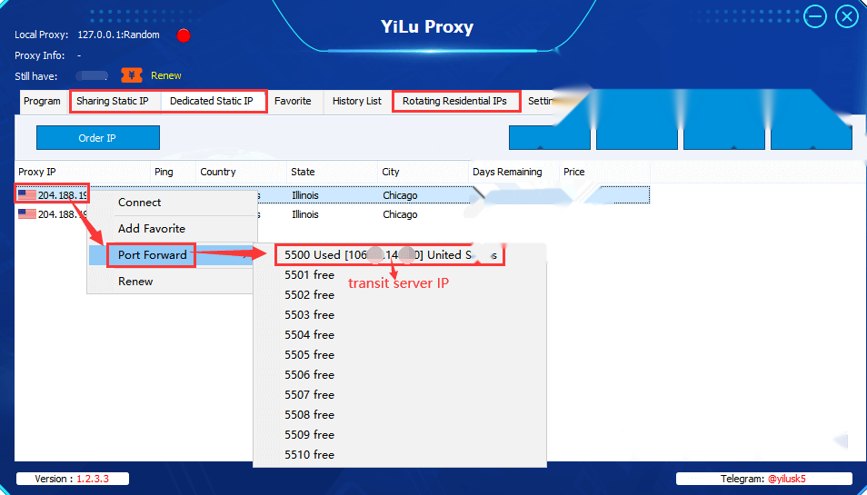This screenshot has width=867, height=495.
Task: Select Add Favorite in context menu
Action: tap(152, 229)
